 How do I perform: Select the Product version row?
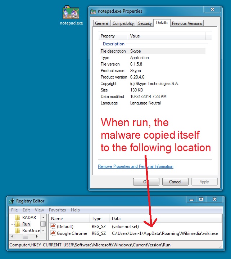coord(153,77)
